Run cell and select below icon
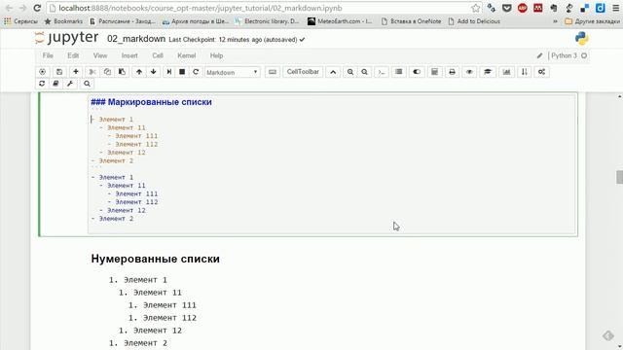The width and height of the screenshot is (623, 350). pos(168,72)
